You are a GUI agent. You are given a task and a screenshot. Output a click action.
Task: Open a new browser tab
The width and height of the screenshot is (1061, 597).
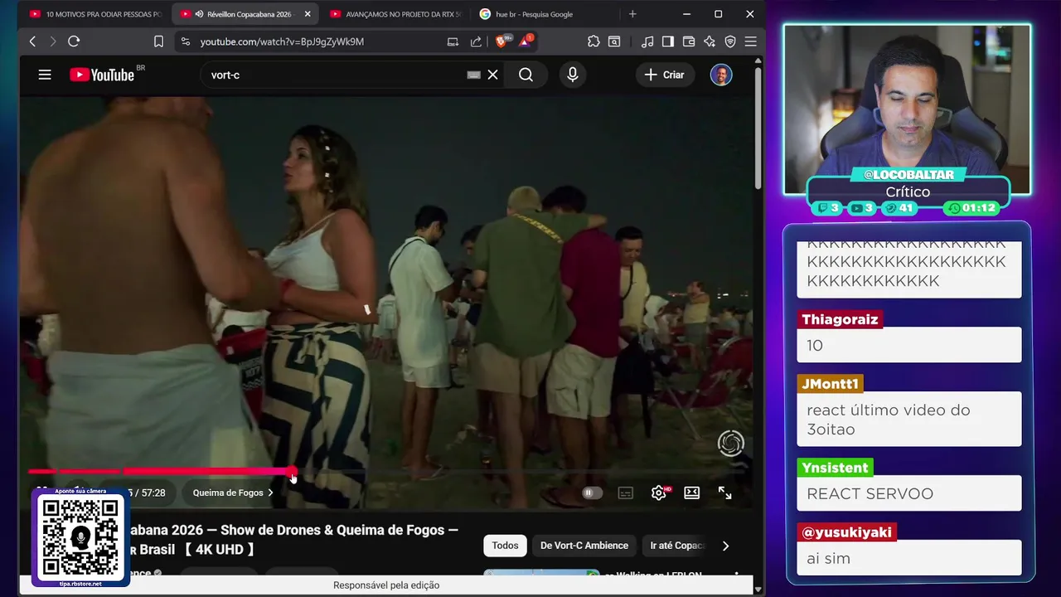tap(632, 14)
